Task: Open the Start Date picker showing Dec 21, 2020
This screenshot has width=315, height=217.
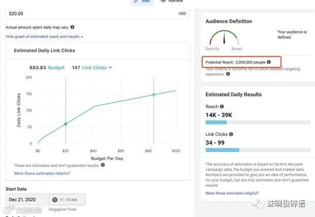Action: [26, 200]
